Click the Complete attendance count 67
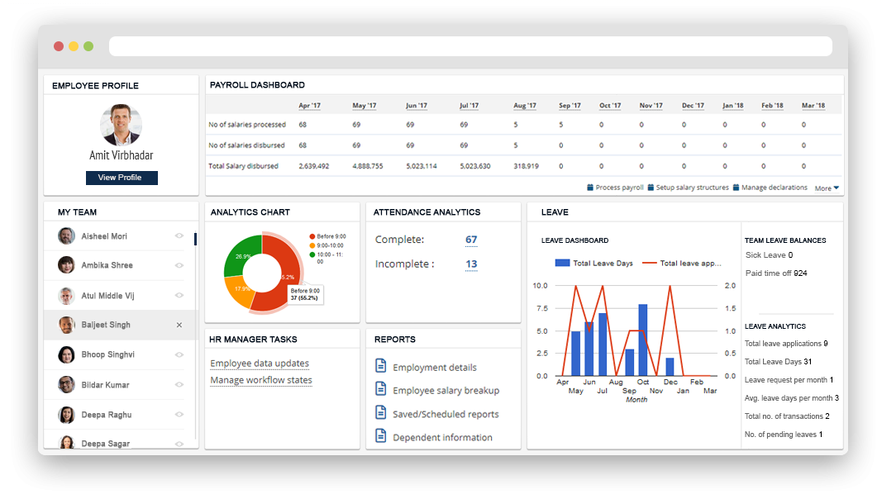The height and width of the screenshot is (499, 882). 471,240
